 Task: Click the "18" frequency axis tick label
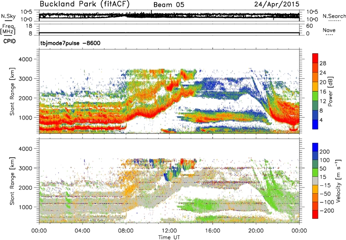pyautogui.click(x=29, y=26)
